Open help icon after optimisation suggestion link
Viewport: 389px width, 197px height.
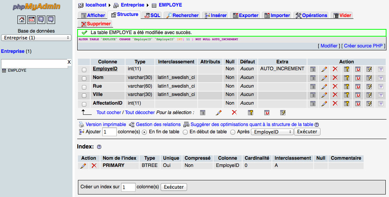point(316,125)
